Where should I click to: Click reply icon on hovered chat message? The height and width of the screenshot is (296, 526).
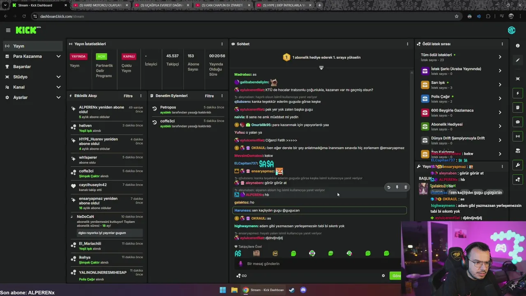tap(389, 187)
